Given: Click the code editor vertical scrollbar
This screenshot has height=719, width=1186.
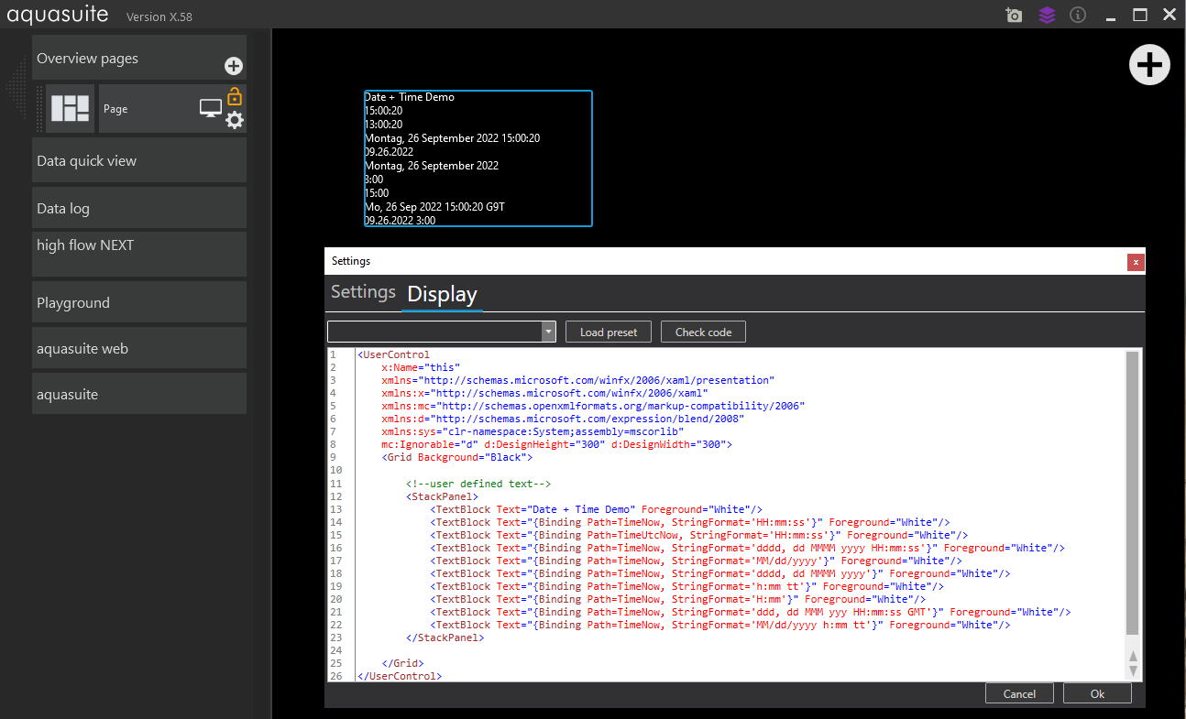Looking at the screenshot, I should (x=1132, y=493).
